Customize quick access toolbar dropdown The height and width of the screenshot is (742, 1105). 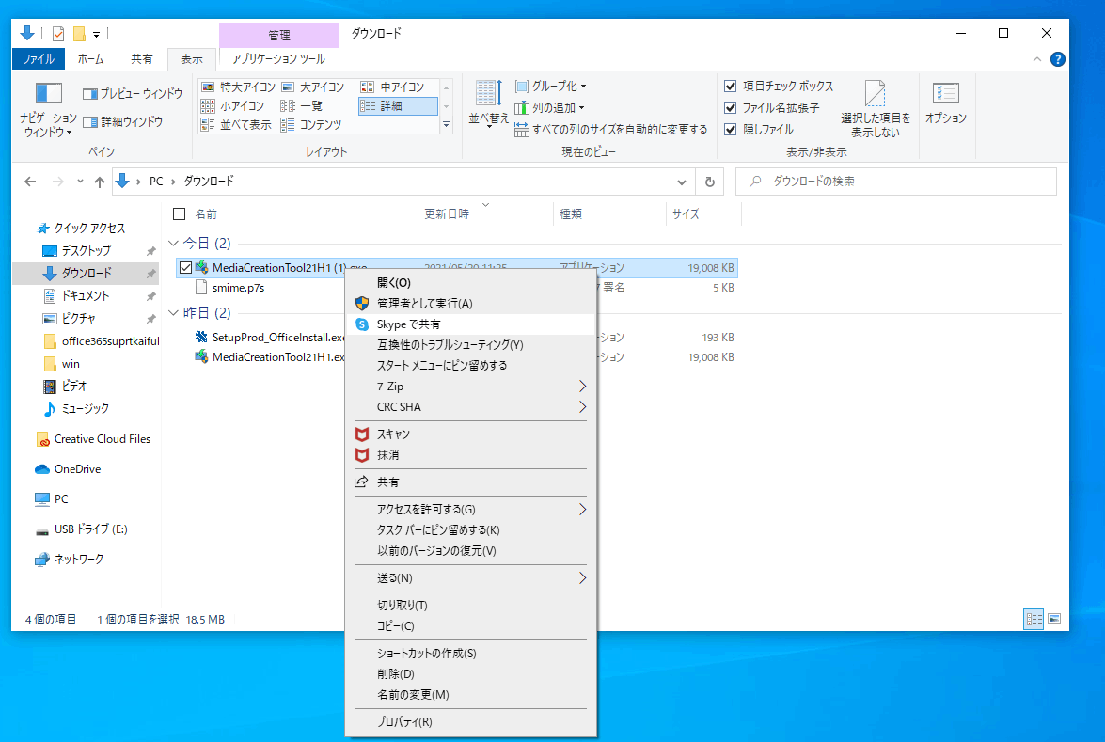click(x=97, y=34)
